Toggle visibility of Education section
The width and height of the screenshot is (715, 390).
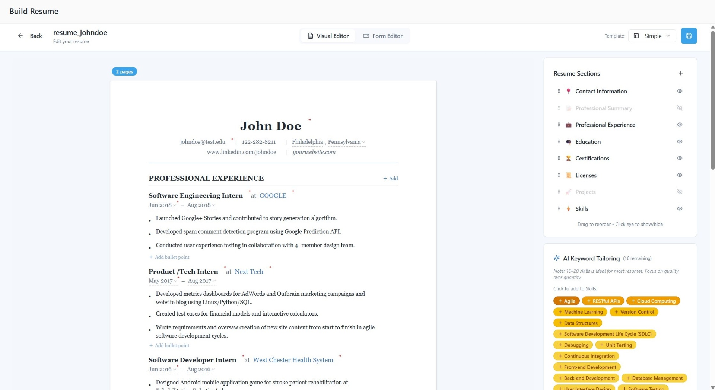[x=679, y=141]
